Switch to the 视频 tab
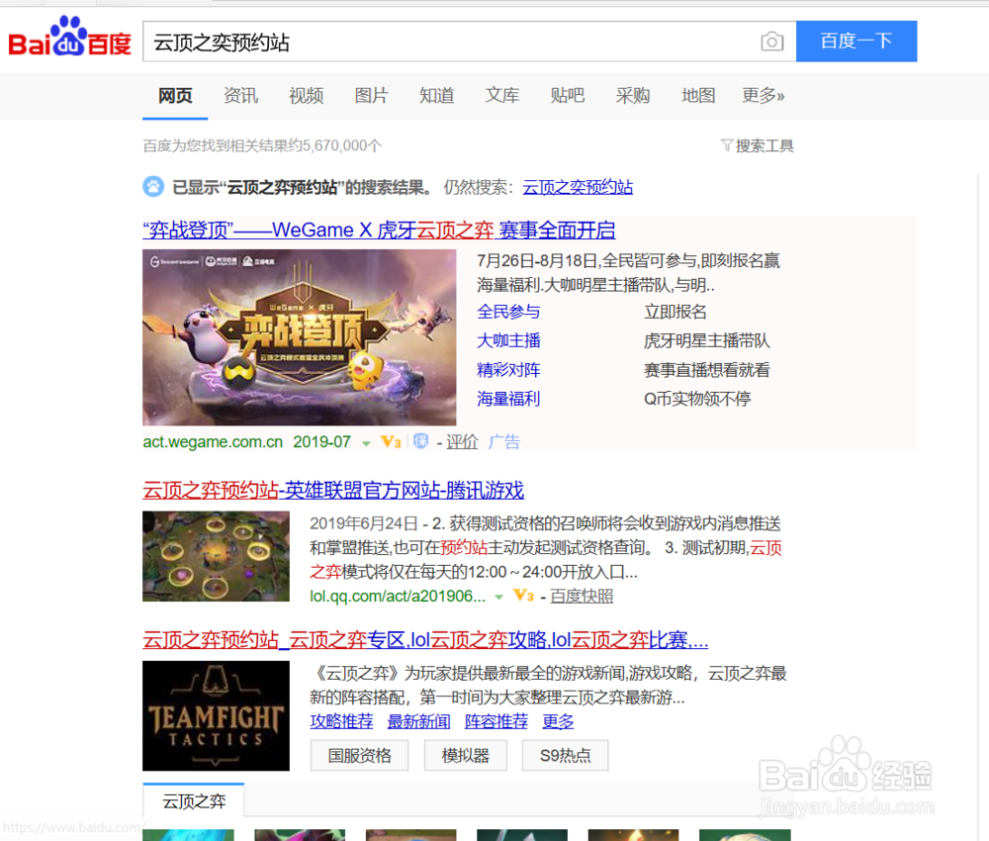This screenshot has height=841, width=989. tap(306, 96)
